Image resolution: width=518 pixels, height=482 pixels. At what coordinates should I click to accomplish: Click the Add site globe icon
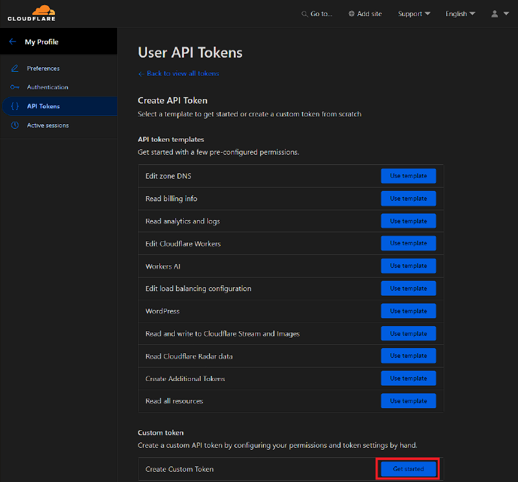[x=352, y=14]
